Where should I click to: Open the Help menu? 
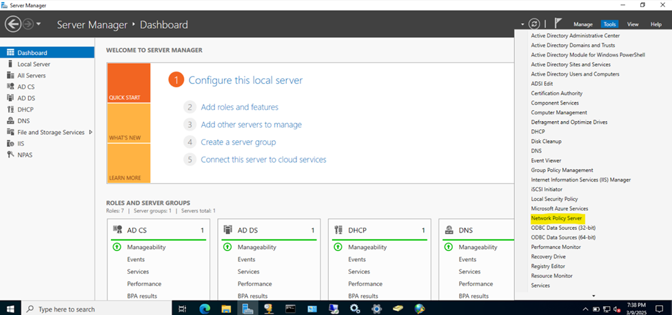click(655, 24)
